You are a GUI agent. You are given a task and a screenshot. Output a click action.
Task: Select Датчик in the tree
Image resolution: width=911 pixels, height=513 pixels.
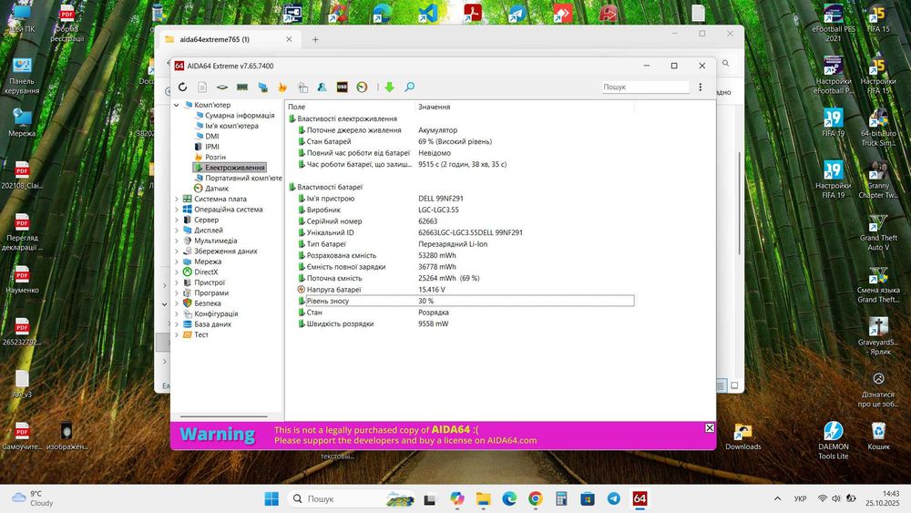[217, 189]
